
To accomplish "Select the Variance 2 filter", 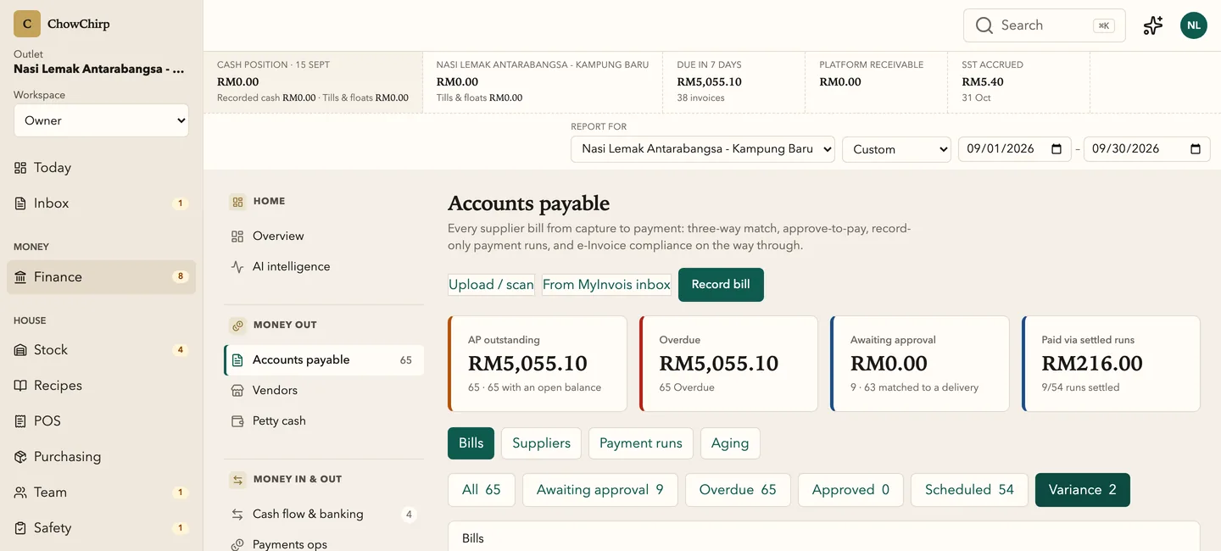I will [1083, 490].
